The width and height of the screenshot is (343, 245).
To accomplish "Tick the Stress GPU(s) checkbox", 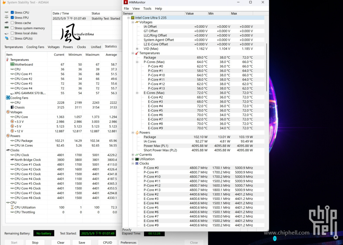I will [12, 38].
